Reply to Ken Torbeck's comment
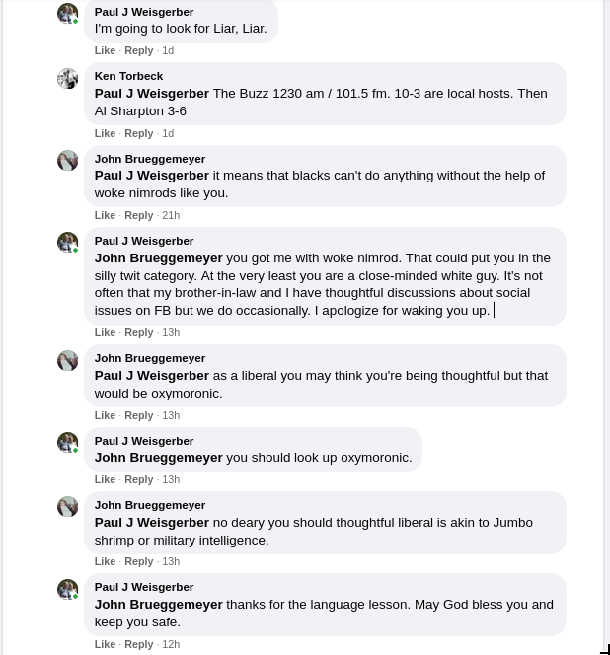610x655 pixels. coord(139,133)
